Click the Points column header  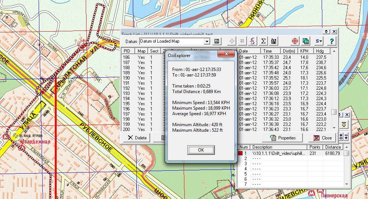[x=315, y=147]
